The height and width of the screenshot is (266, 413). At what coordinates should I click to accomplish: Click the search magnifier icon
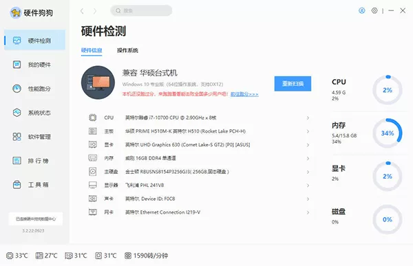click(118, 10)
